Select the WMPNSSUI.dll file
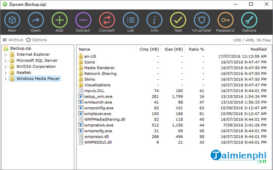273x170 pixels. click(172, 142)
